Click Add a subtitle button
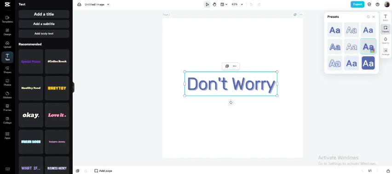The width and height of the screenshot is (392, 174). coord(44,24)
